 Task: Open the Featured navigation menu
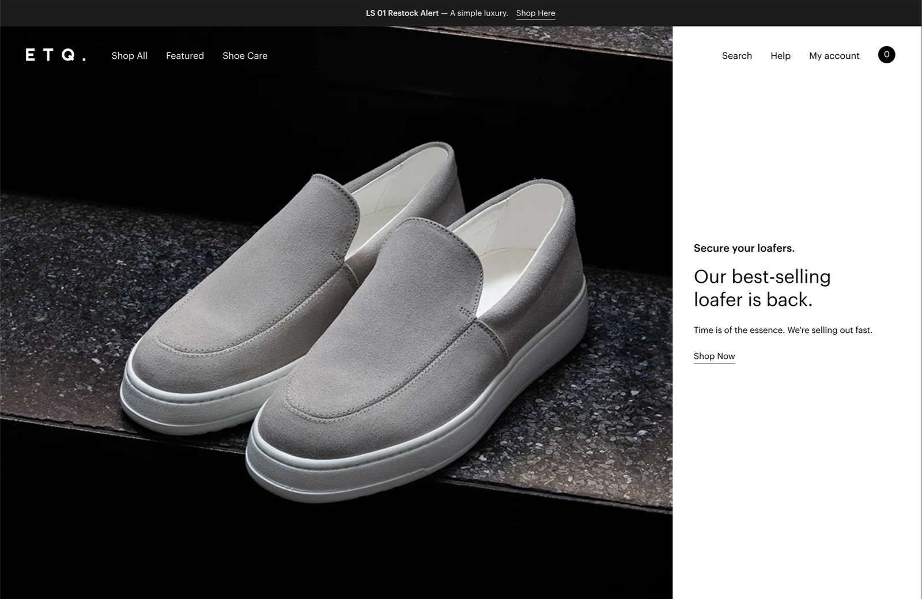(185, 56)
